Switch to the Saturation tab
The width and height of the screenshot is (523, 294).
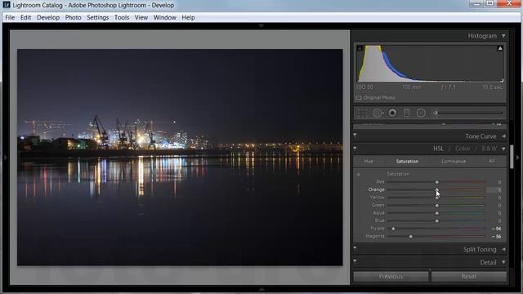(x=407, y=162)
